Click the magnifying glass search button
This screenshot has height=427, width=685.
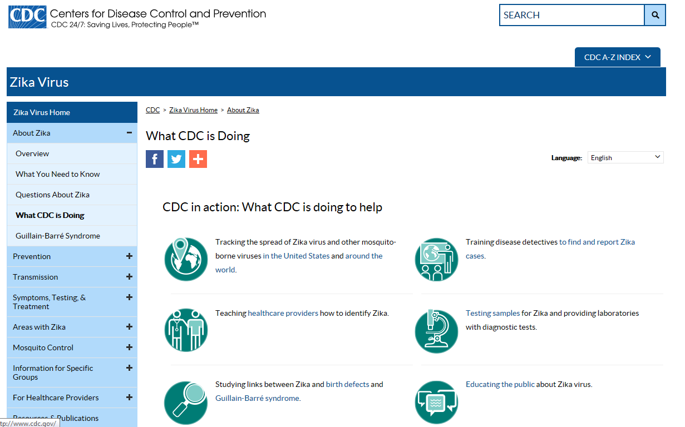point(655,15)
